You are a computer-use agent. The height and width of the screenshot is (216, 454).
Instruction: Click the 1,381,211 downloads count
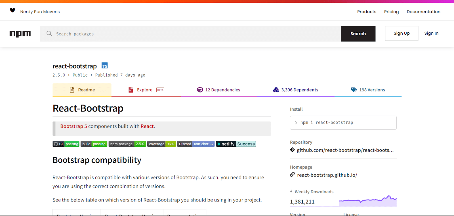[x=302, y=202]
